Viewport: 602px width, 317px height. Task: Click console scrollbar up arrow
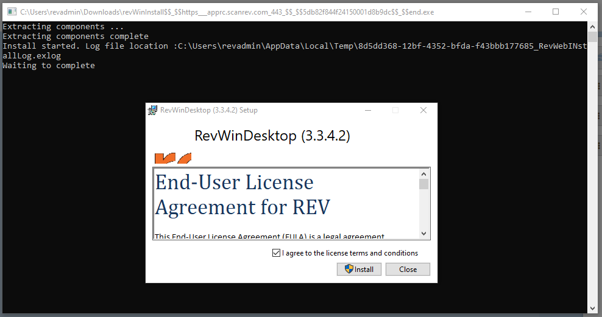pyautogui.click(x=592, y=27)
